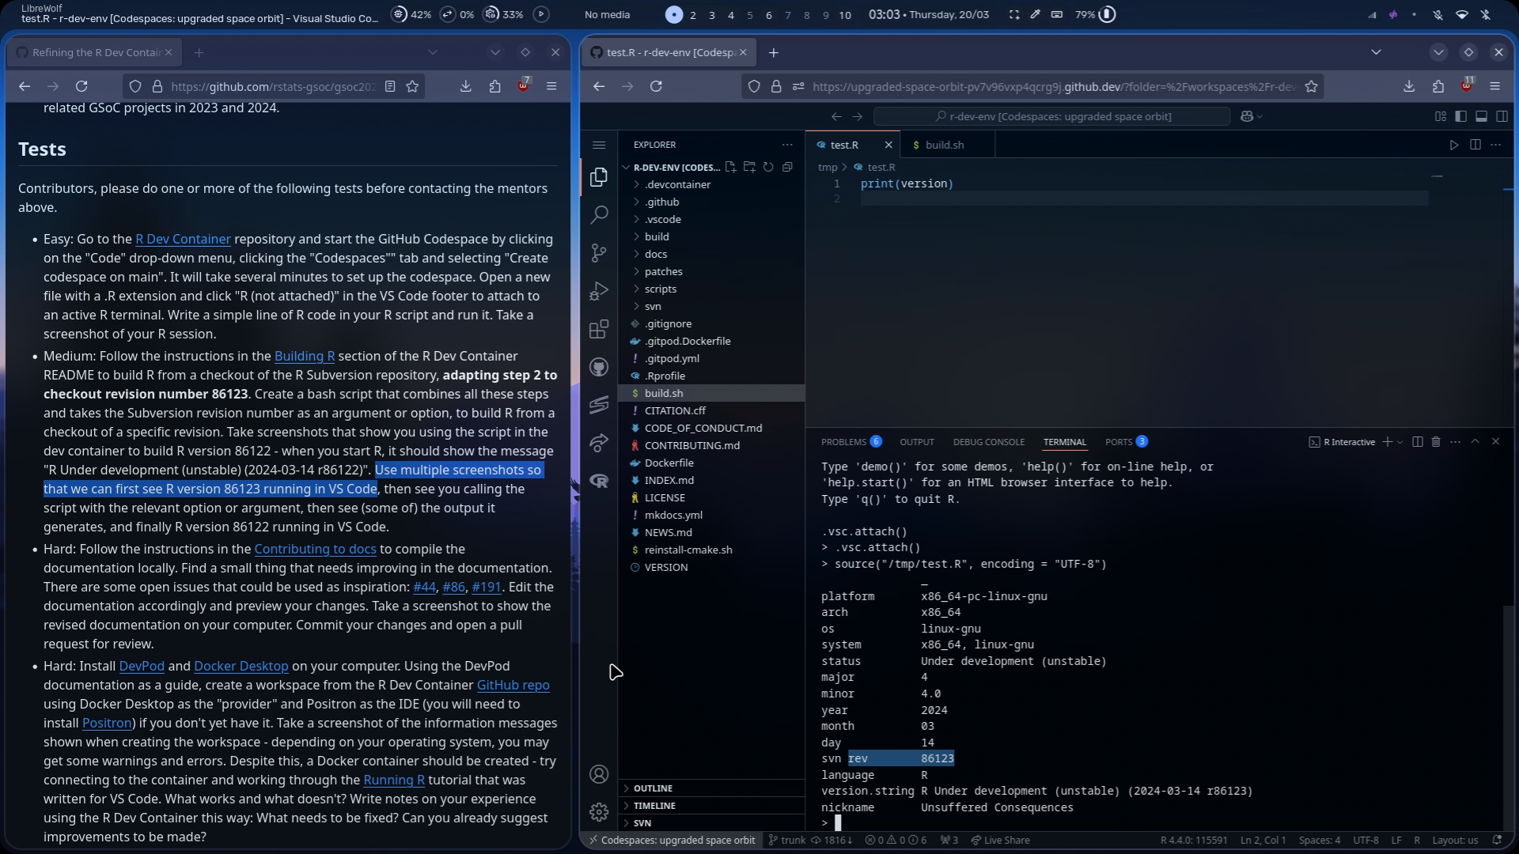This screenshot has width=1519, height=854.
Task: Open the Contributing to docs link
Action: [315, 549]
